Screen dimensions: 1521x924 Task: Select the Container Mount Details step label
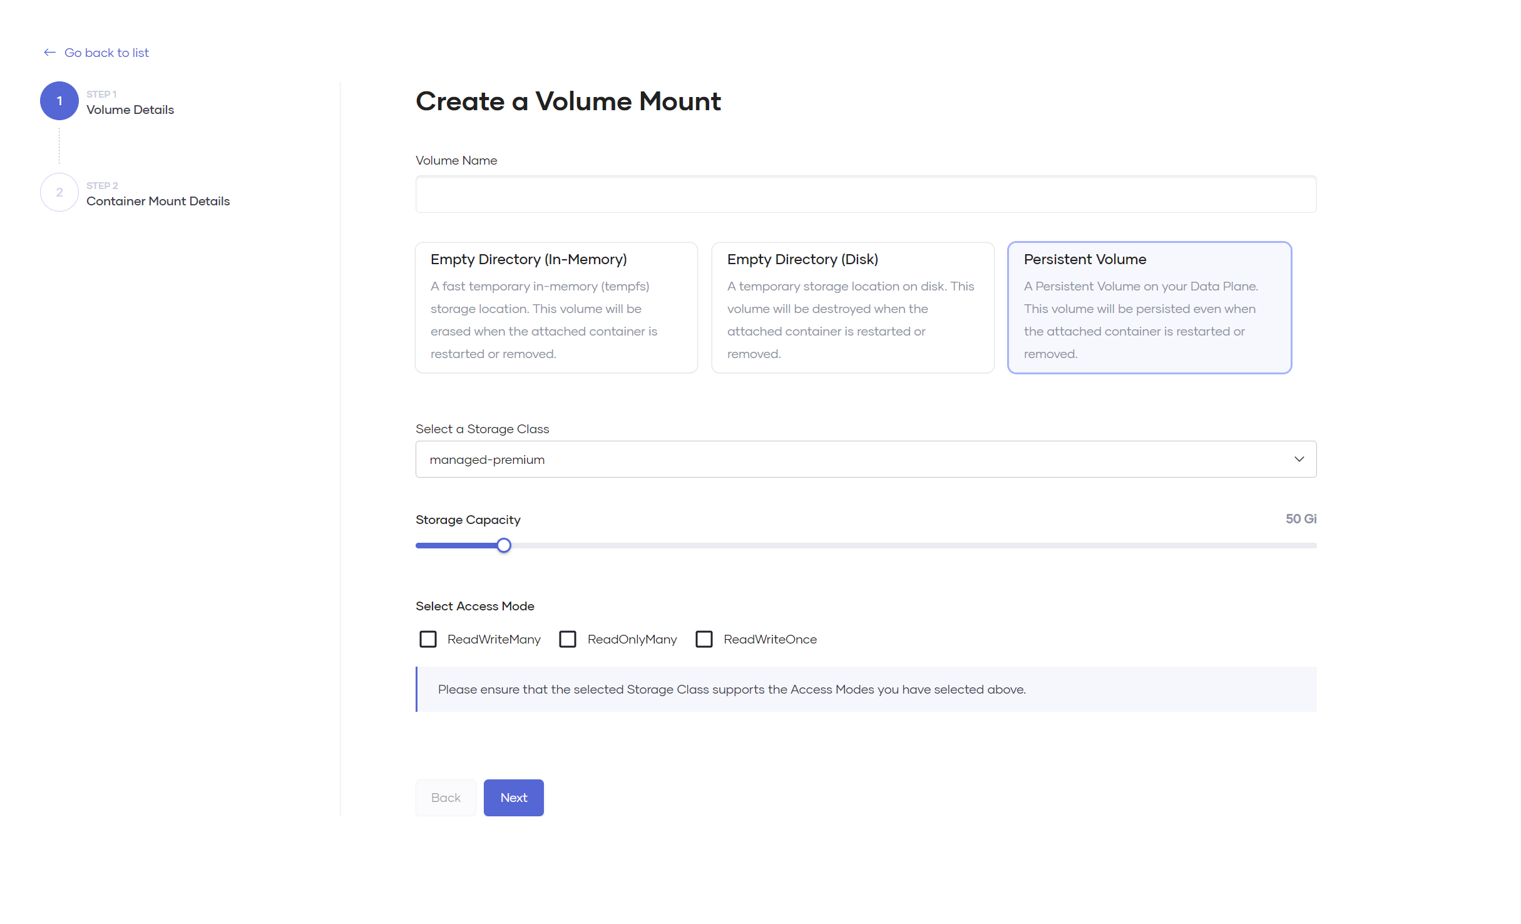coord(158,201)
